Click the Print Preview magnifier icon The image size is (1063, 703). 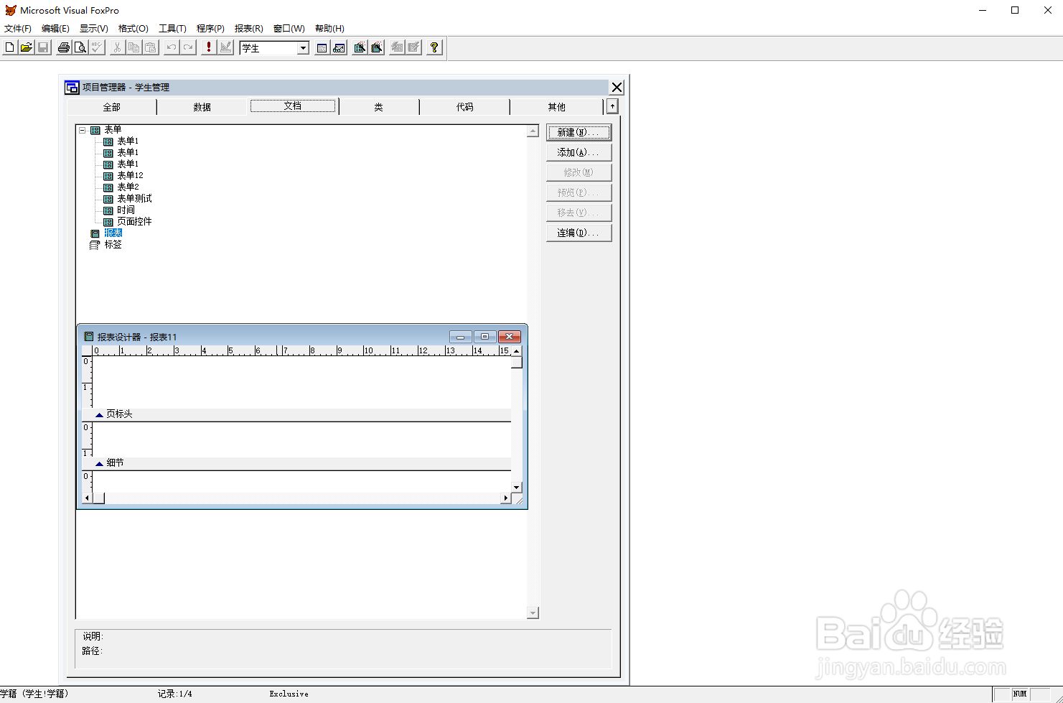pyautogui.click(x=80, y=47)
